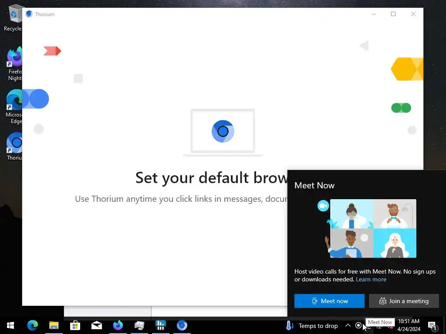446x334 pixels.
Task: Minimize the Thorium window
Action: (373, 14)
